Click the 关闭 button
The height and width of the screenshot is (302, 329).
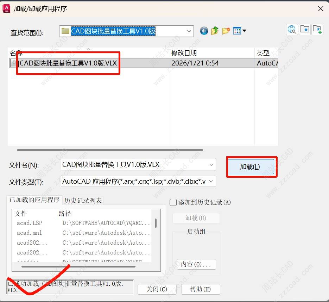157,289
